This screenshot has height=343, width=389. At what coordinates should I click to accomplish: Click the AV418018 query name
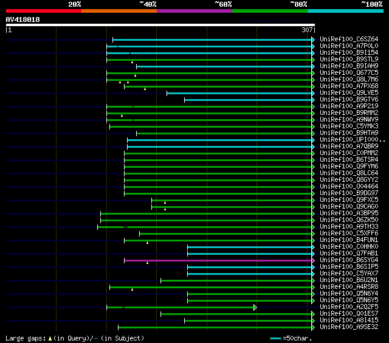click(x=23, y=19)
